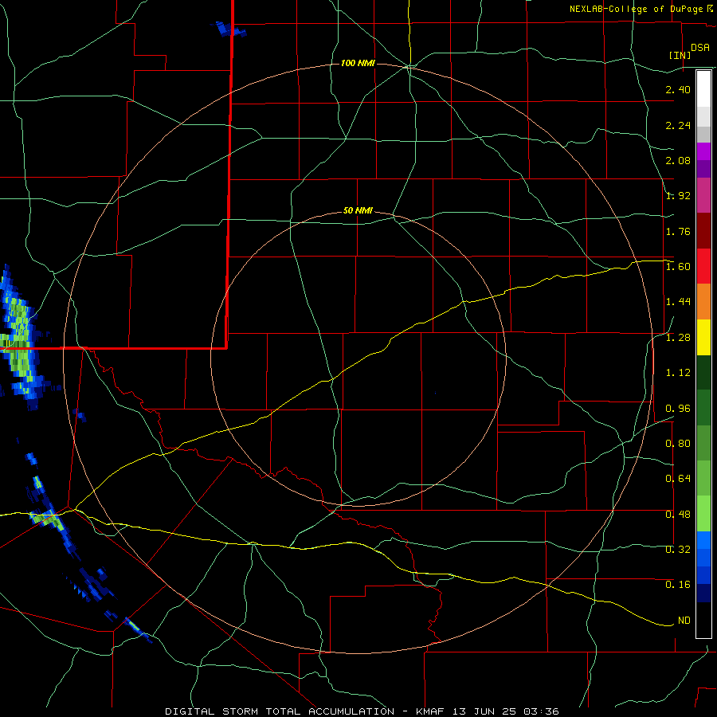The width and height of the screenshot is (717, 717).
Task: Click the 0.48 legend value
Action: point(678,514)
